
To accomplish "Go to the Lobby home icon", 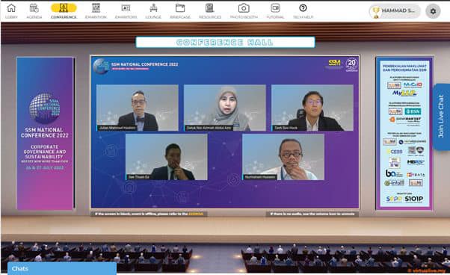I will coord(11,8).
